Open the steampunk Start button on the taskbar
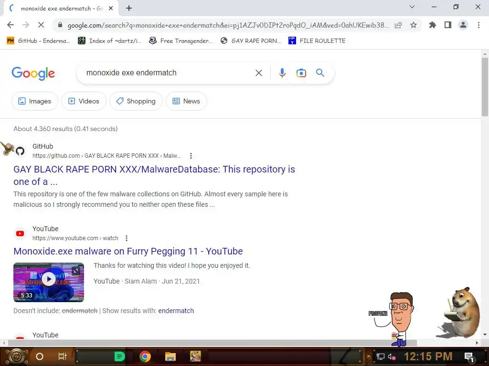 pos(16,356)
